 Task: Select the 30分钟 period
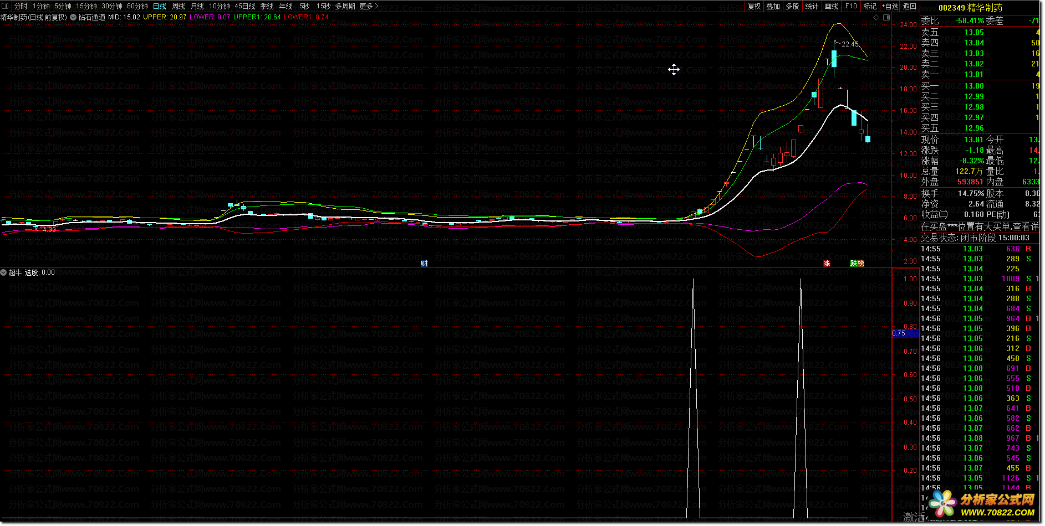coord(112,6)
